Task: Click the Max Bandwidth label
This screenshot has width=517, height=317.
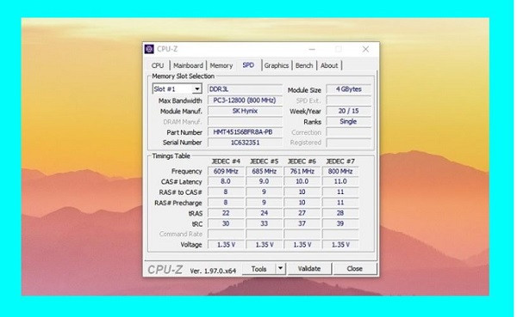Action: coord(180,101)
